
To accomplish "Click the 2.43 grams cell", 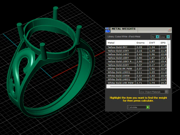I will point(141,54).
